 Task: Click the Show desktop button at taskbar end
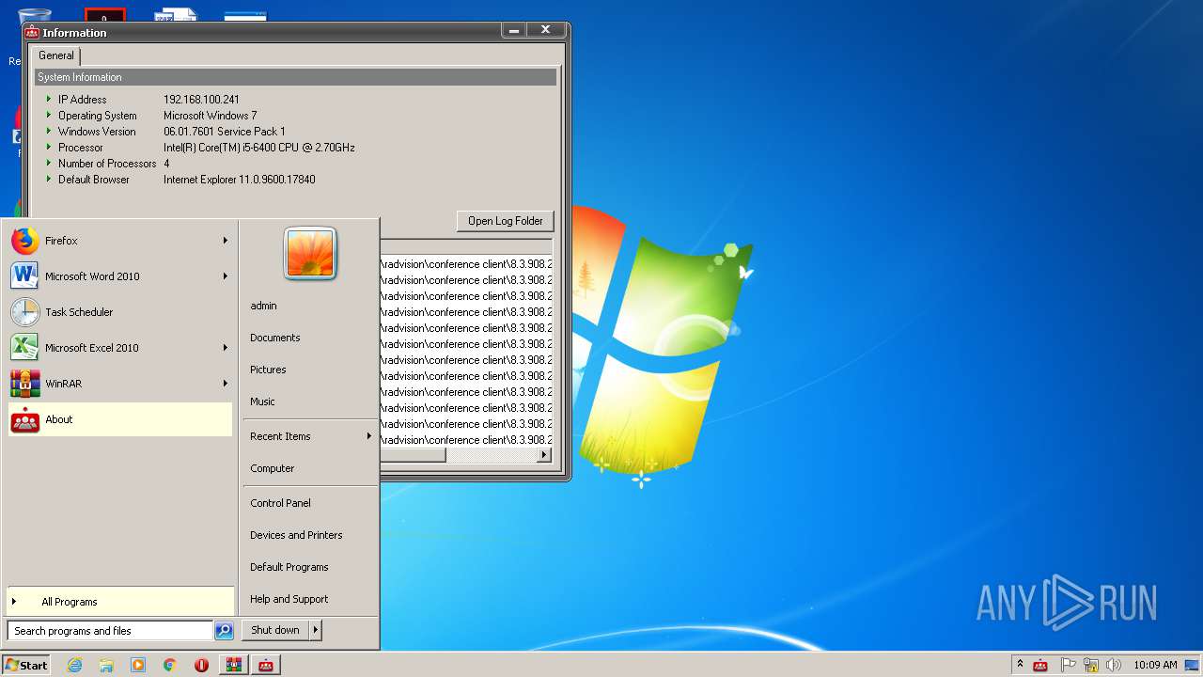[x=1193, y=665]
